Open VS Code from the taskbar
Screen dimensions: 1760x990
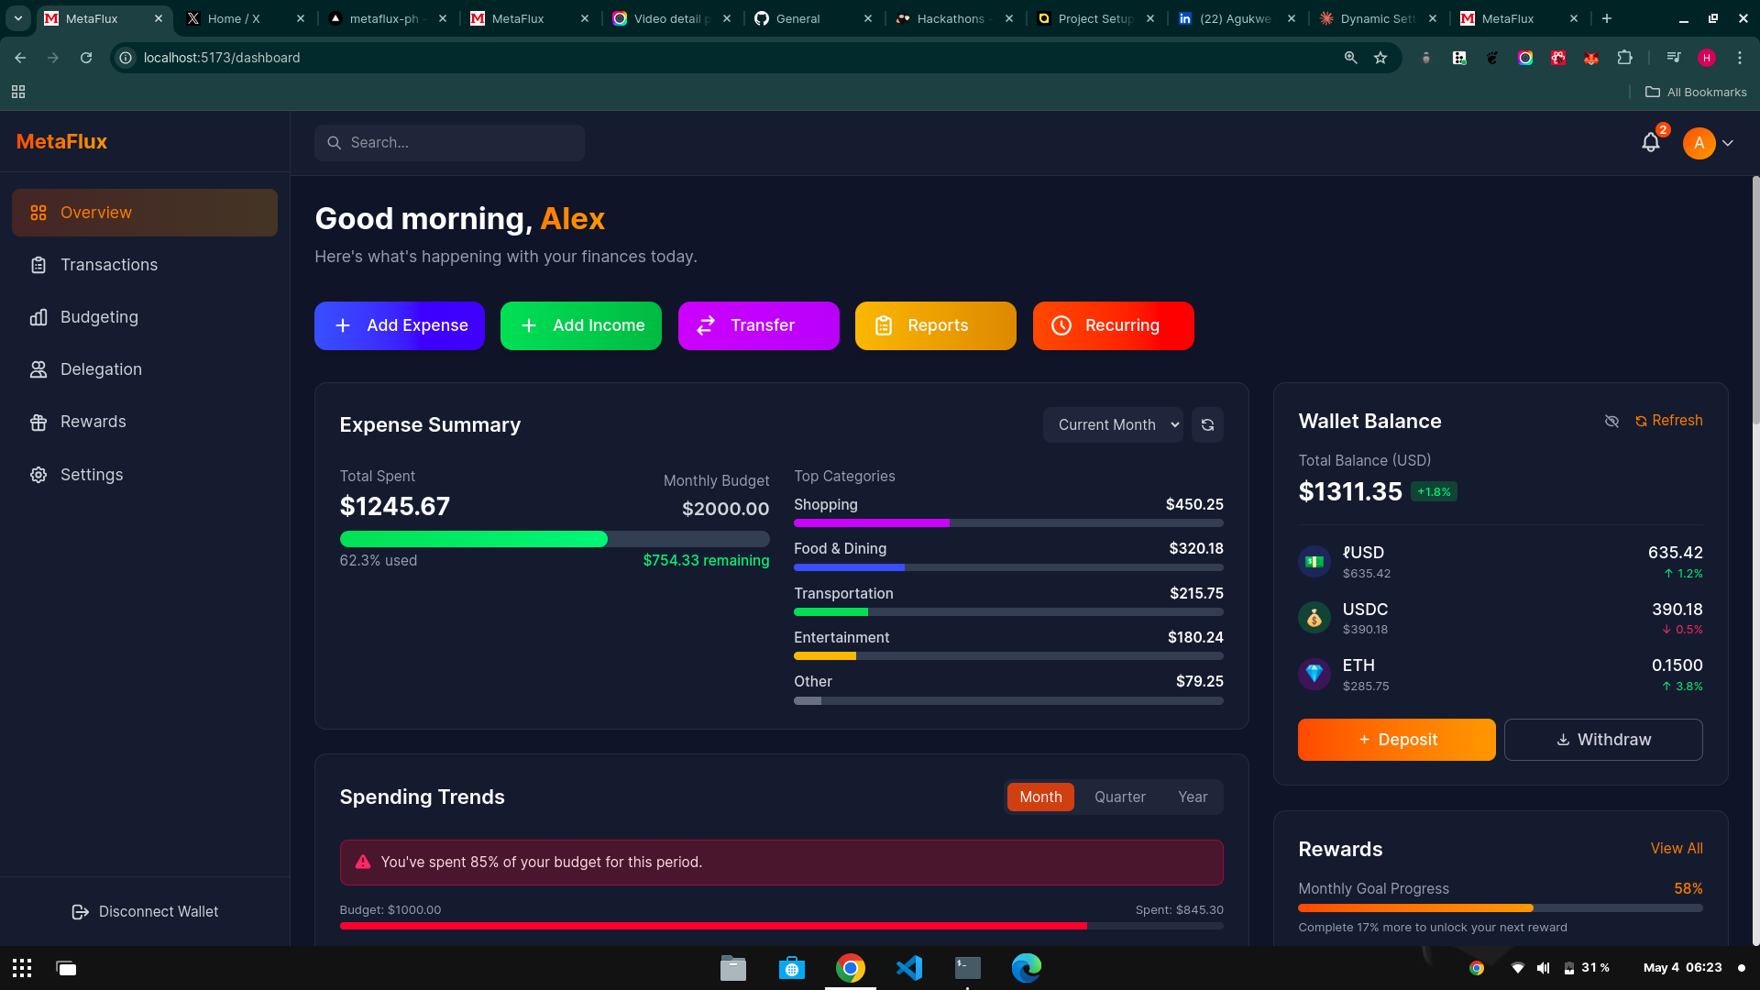(x=908, y=968)
